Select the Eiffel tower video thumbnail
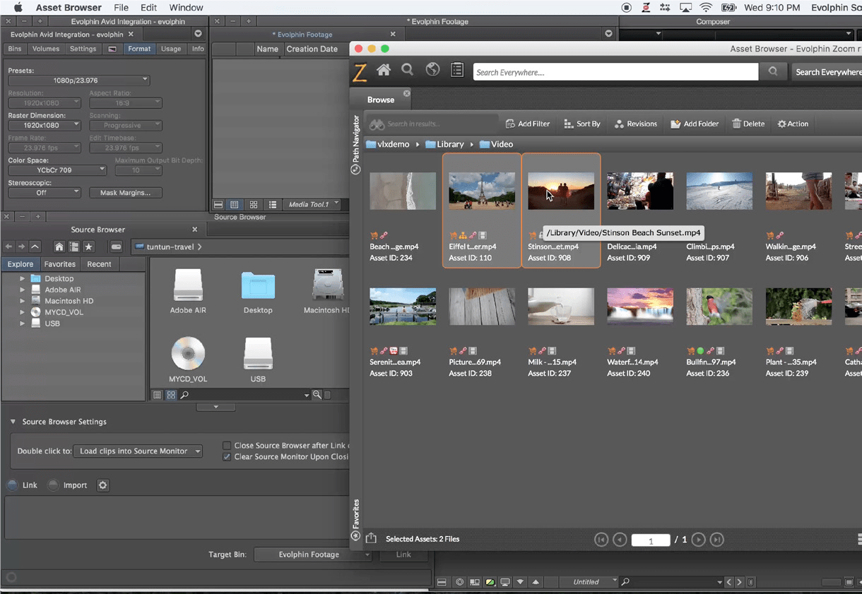This screenshot has width=862, height=594. point(482,190)
